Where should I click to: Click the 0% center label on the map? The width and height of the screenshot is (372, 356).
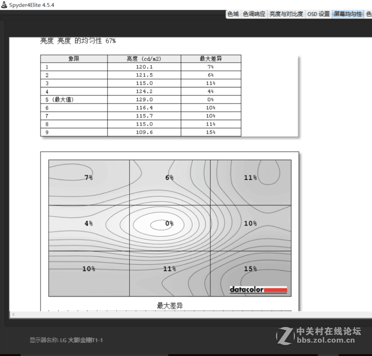[x=169, y=223]
